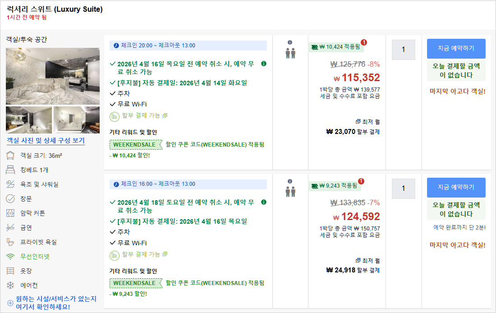This screenshot has height=313, width=496.
Task: Click green info icon beside April 16 cancellation
Action: pos(264,64)
